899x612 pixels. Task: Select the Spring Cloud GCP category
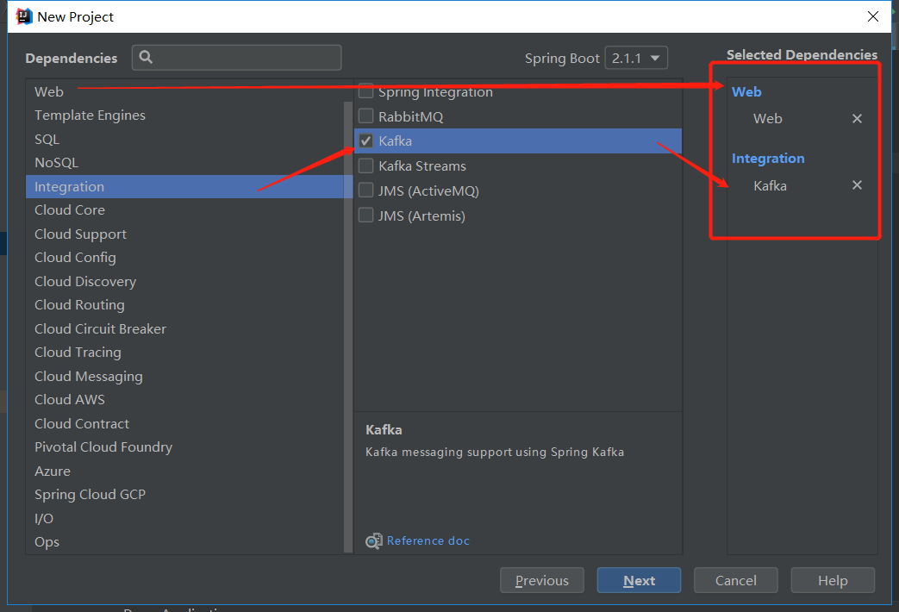pos(184,495)
